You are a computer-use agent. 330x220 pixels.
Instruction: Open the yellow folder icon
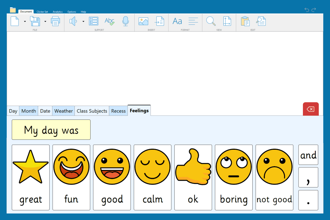pyautogui.click(x=13, y=10)
